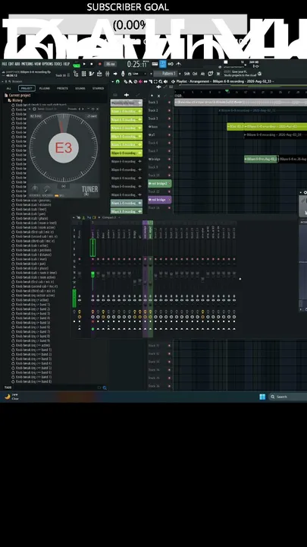This screenshot has height=547, width=307.
Task: Open the weather widget on the taskbar
Action: pos(11,397)
